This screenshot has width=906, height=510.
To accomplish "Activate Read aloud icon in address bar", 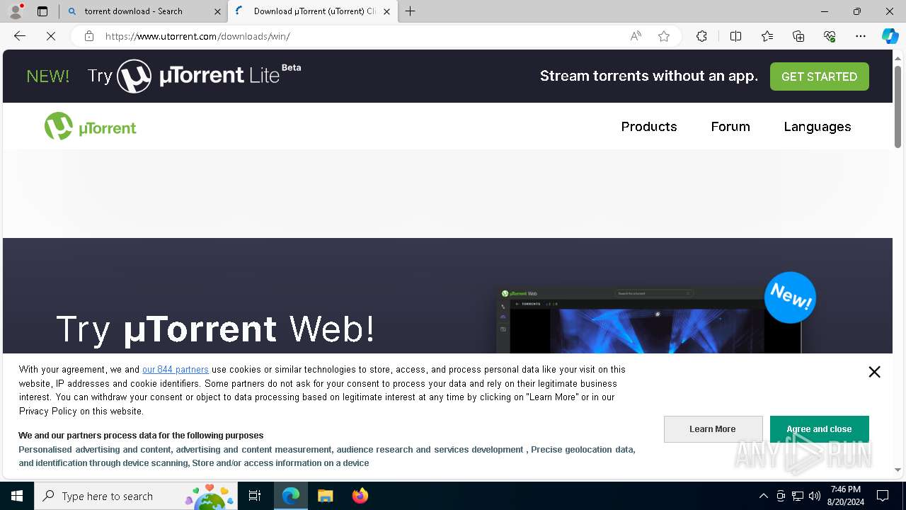I will (x=636, y=36).
